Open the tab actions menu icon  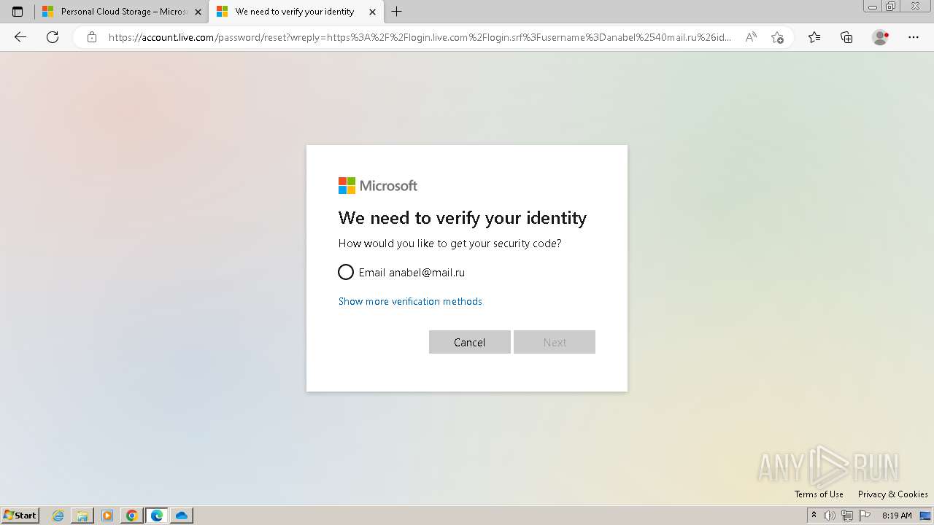(18, 12)
